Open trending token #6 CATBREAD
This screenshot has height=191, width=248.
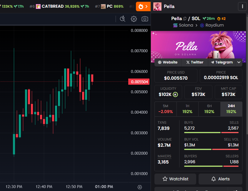59,6
